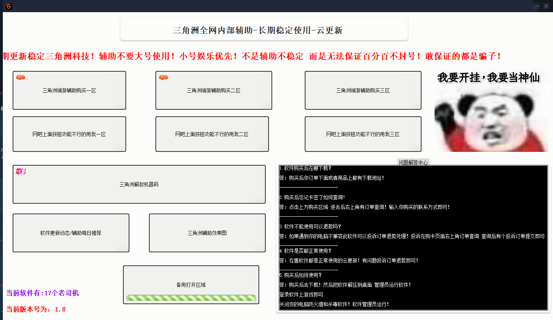
Task: View 三角洲辅助效果图
Action: point(207,233)
